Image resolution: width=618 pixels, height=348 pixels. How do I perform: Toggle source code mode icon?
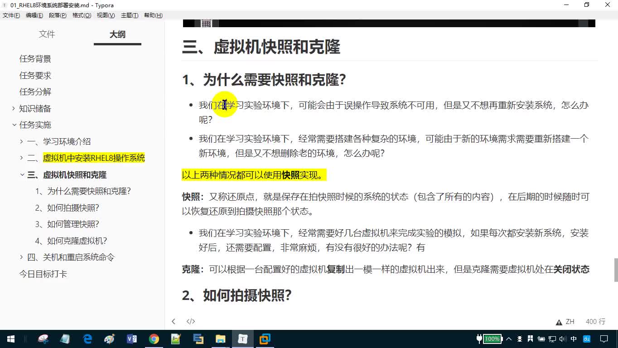[x=191, y=321]
